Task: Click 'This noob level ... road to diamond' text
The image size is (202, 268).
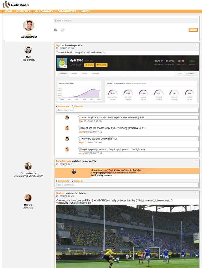Action: (x=81, y=53)
